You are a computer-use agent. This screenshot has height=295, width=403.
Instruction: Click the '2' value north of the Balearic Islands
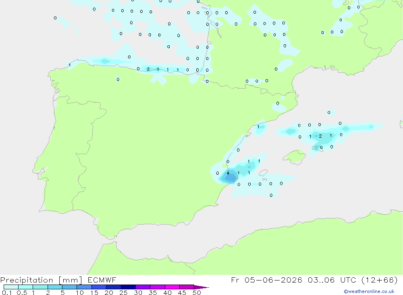pyautogui.click(x=320, y=136)
